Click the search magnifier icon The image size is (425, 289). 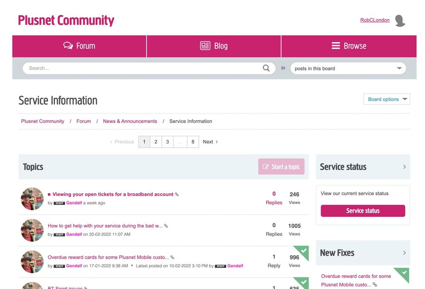(266, 68)
